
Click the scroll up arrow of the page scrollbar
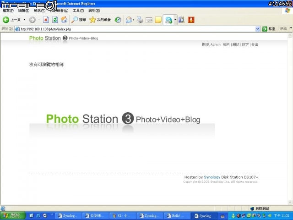[x=290, y=35]
